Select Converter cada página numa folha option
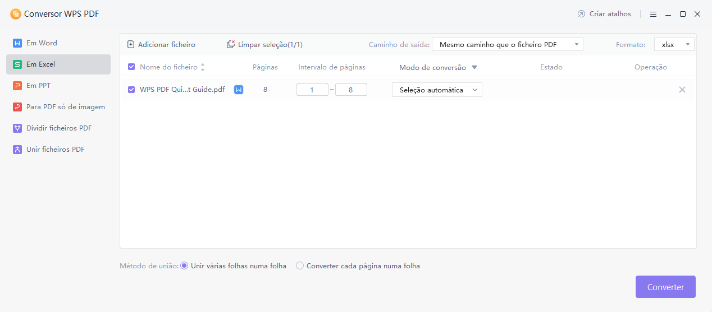 (x=300, y=266)
